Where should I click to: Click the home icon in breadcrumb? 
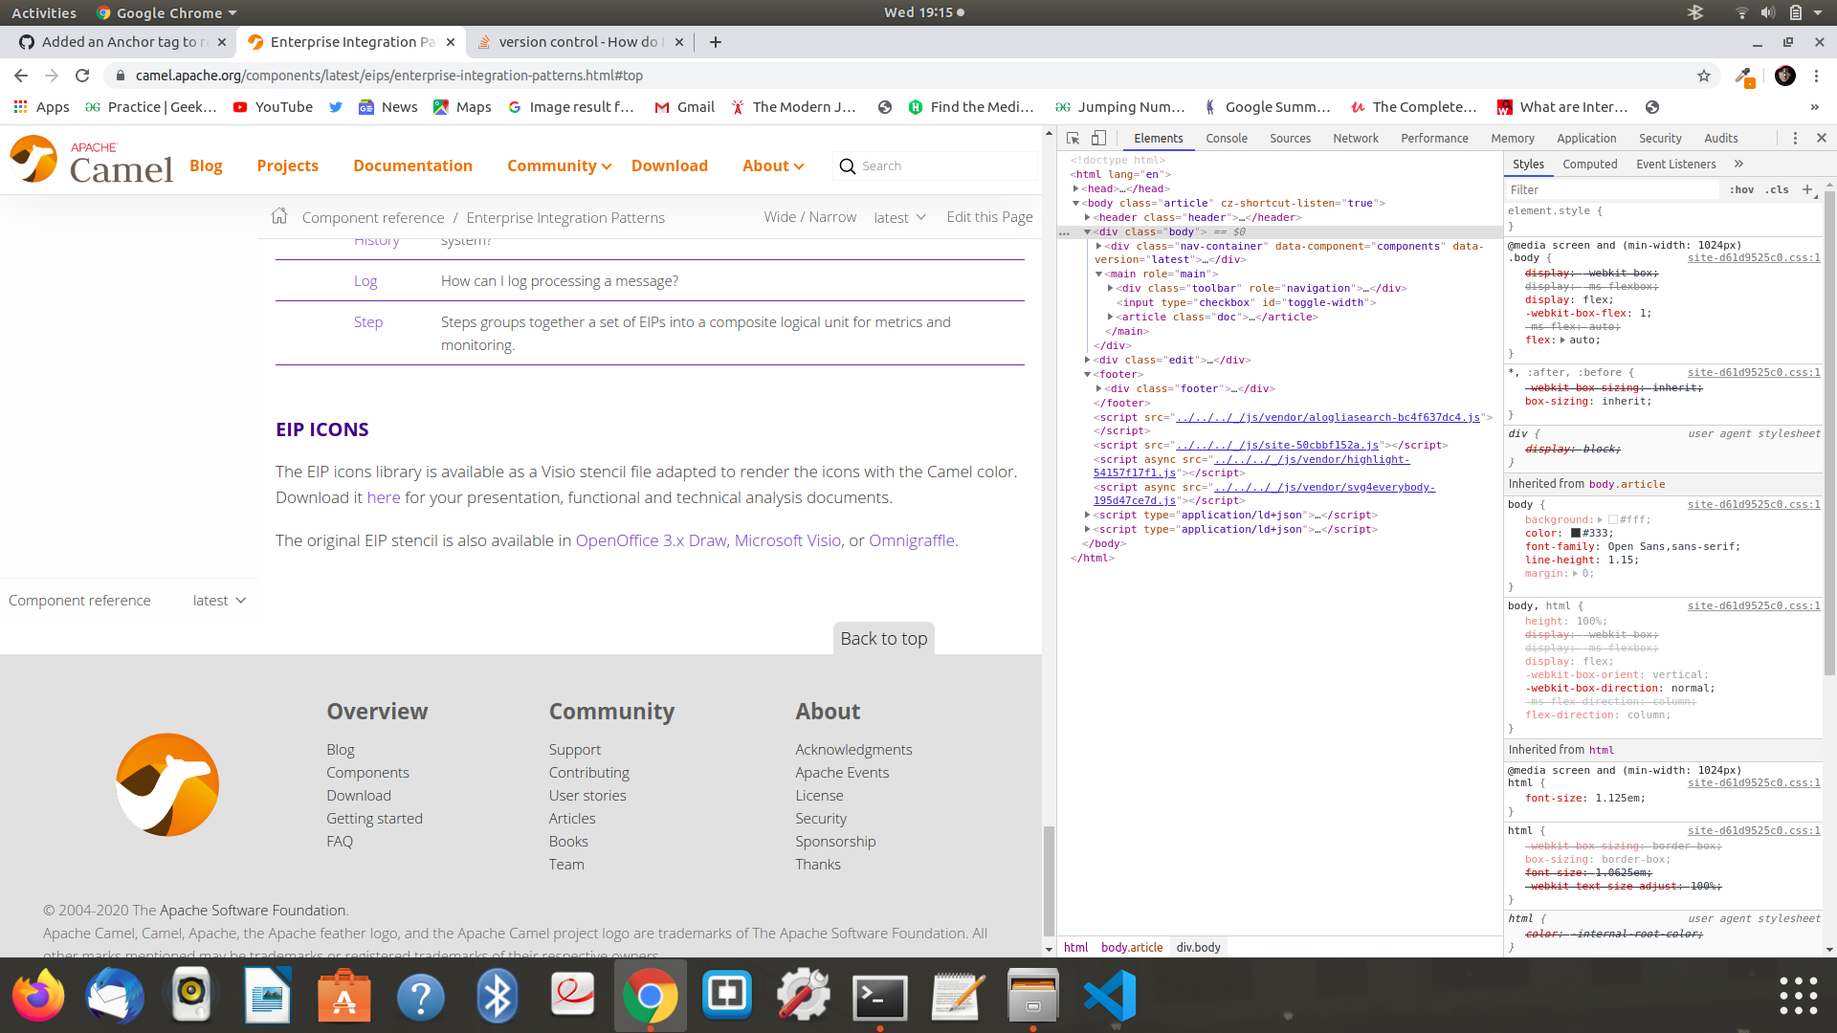coord(278,216)
